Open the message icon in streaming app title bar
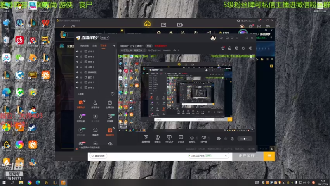The width and height of the screenshot is (330, 186). point(221,38)
